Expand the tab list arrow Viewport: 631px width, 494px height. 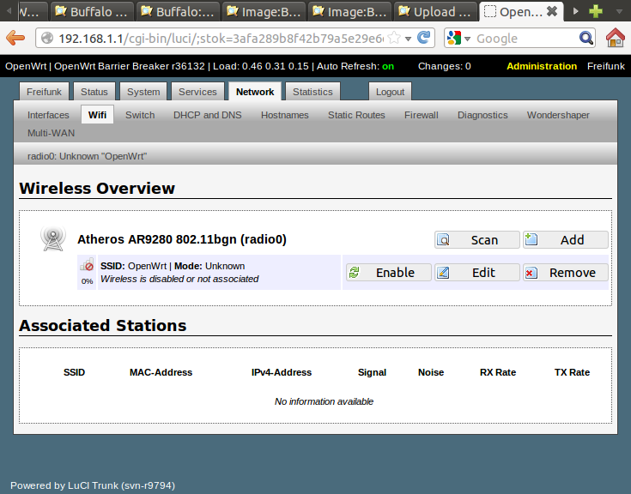(x=575, y=11)
